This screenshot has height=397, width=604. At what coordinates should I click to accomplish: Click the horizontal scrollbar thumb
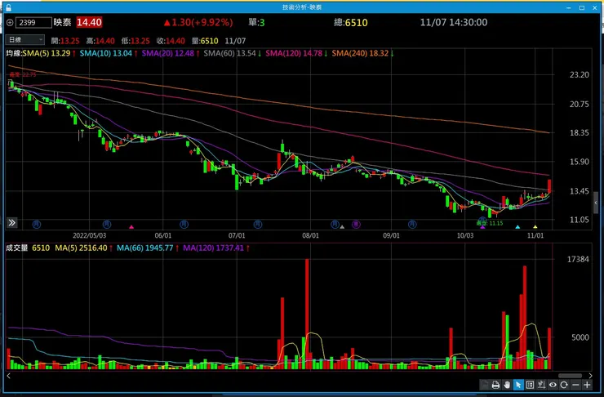[x=570, y=376]
